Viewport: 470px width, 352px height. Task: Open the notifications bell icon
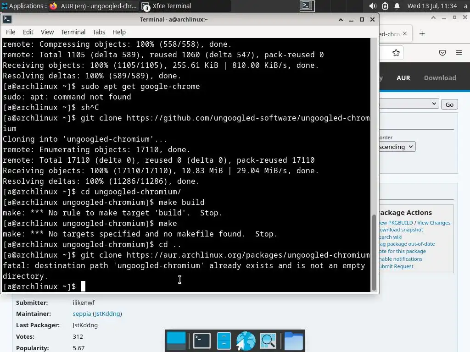(397, 6)
